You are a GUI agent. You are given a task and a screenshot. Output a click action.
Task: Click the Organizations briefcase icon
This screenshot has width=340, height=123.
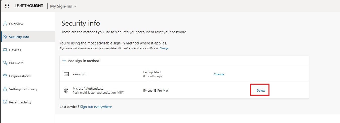tap(5, 76)
